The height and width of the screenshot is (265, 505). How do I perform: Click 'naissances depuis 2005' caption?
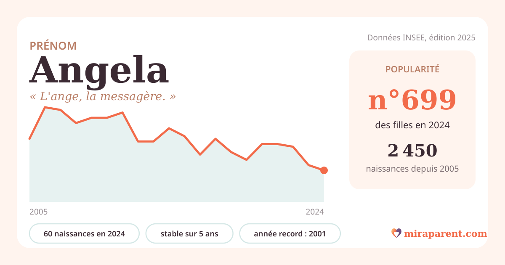coord(412,169)
